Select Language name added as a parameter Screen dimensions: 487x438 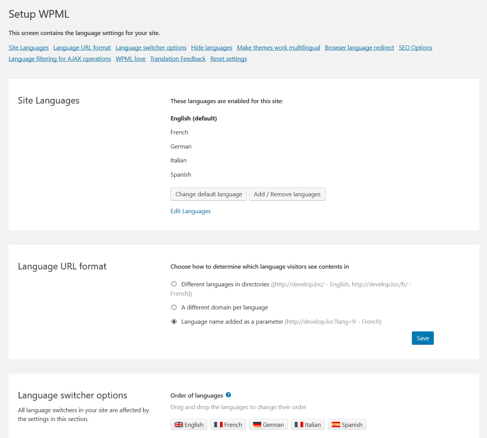pyautogui.click(x=174, y=322)
